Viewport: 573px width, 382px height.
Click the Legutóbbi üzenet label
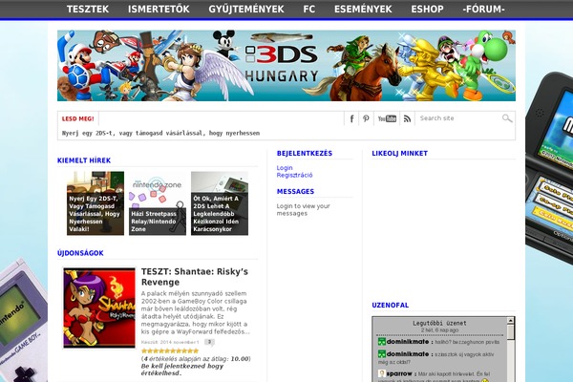[439, 323]
